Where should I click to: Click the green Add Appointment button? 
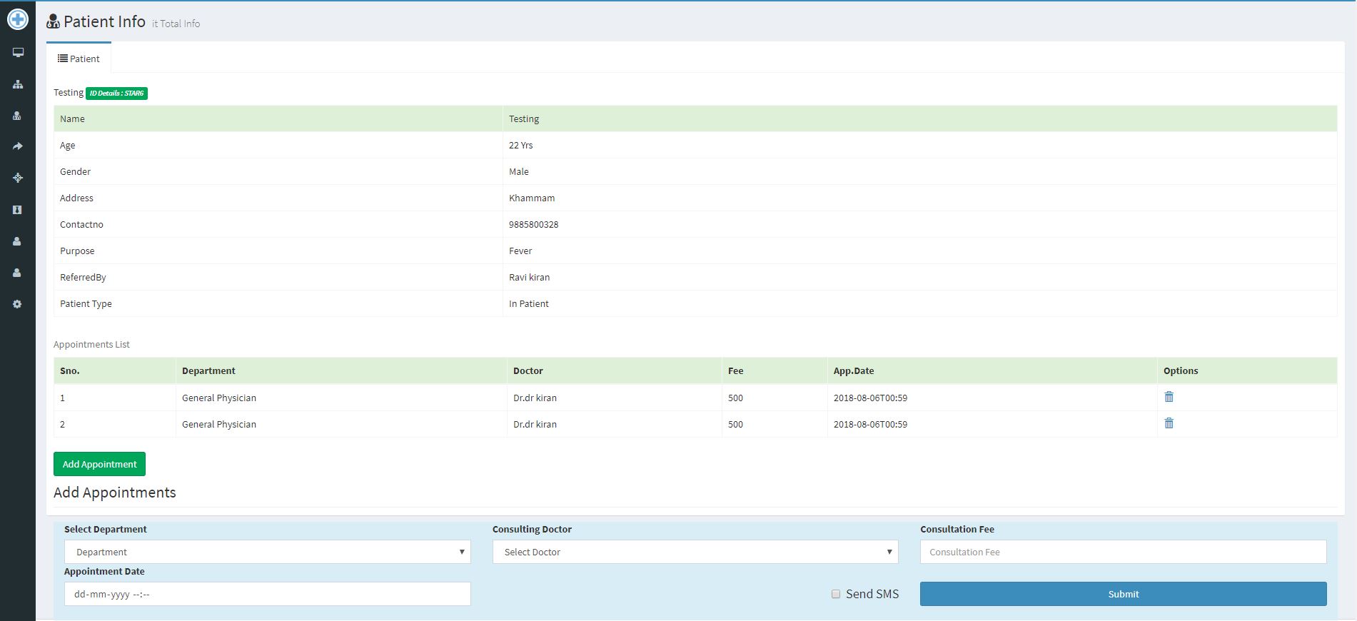(x=99, y=464)
